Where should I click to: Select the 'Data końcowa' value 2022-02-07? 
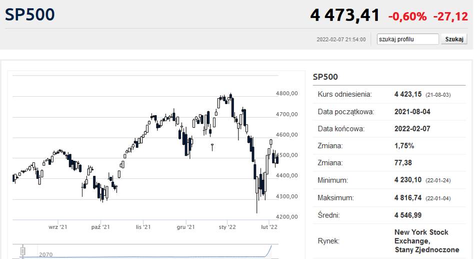click(x=412, y=128)
